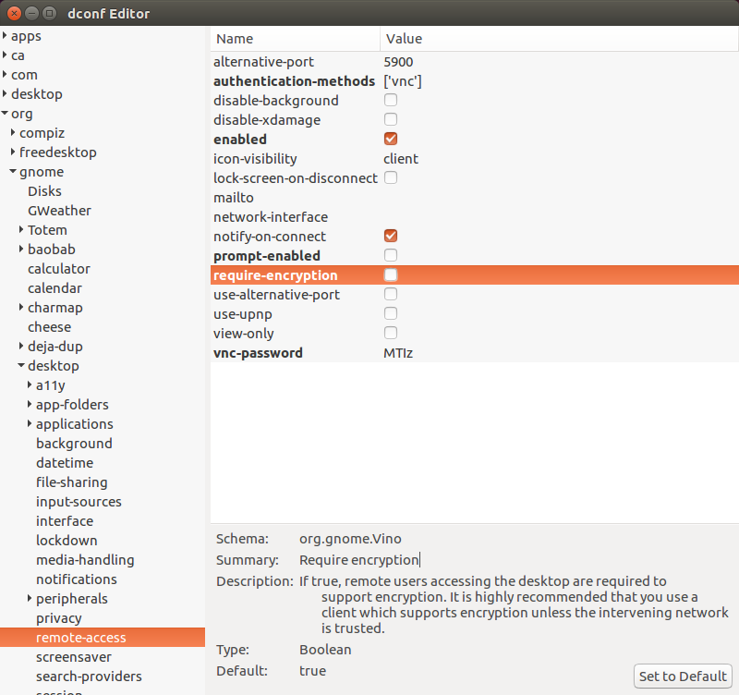Toggle lock-screen-on-disconnect checkbox

click(390, 177)
